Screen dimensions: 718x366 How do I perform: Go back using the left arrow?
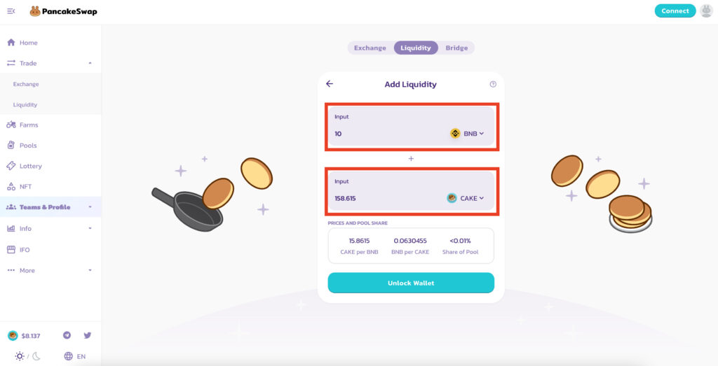[330, 83]
